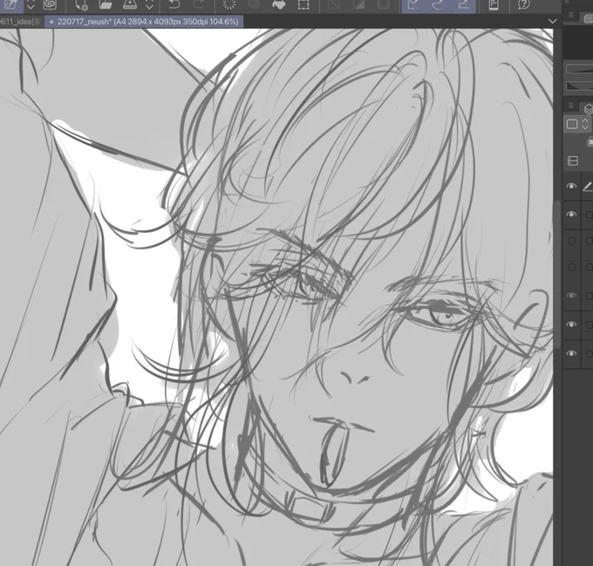Screen dimensions: 593x566
Task: Hide the seventh layer using its eye icon
Action: point(571,353)
